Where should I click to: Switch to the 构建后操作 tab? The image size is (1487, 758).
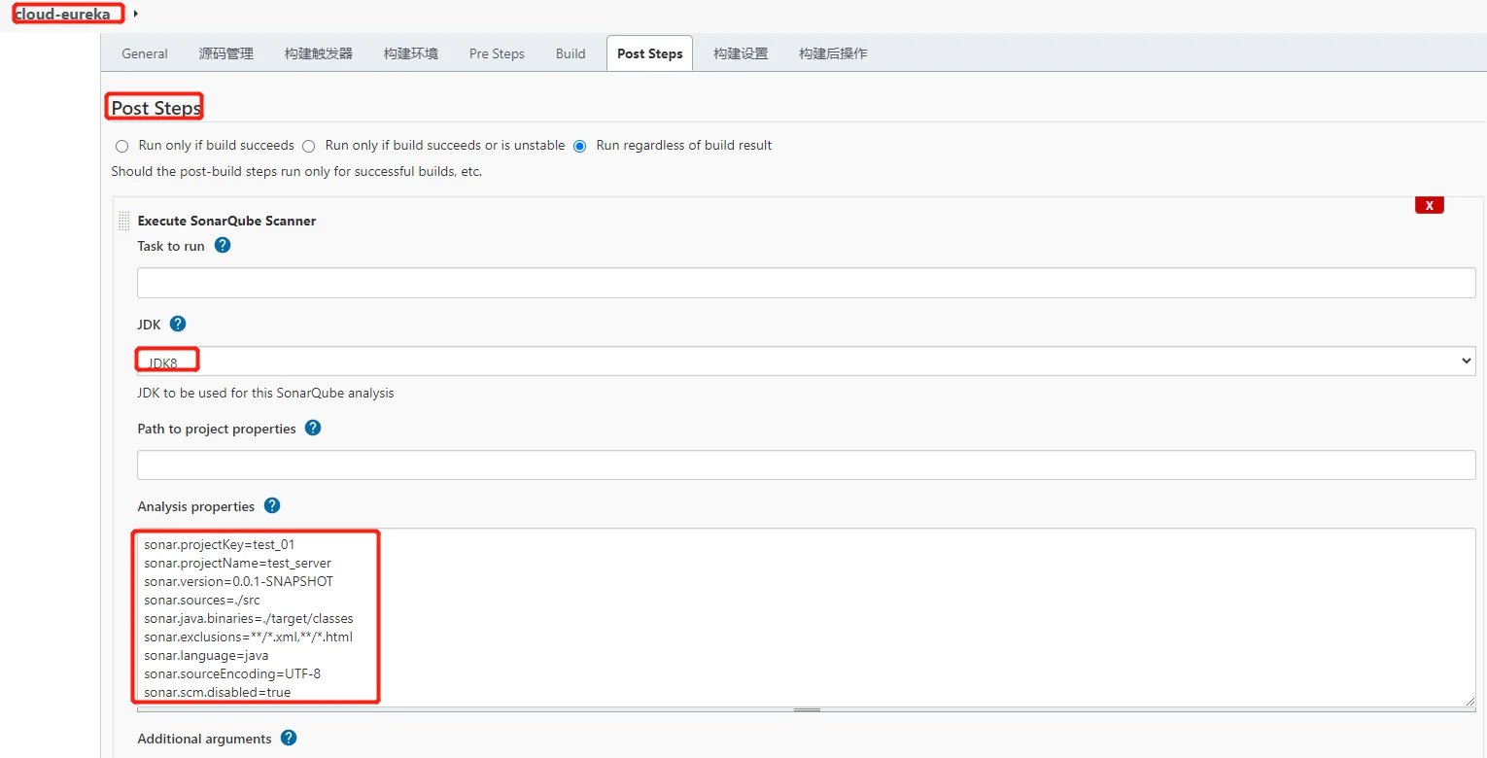point(833,53)
